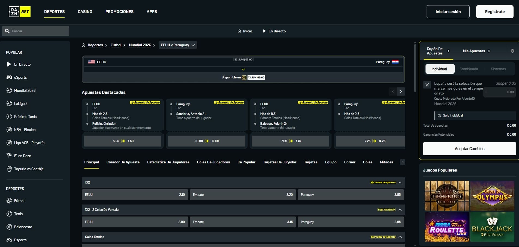Click the Baloncesto icon under Deportes
This screenshot has height=247, width=519.
click(9, 227)
